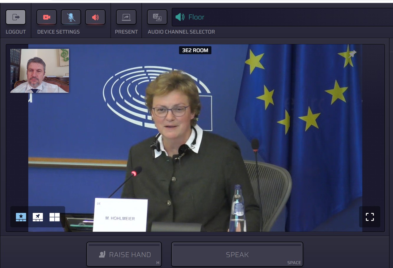This screenshot has width=393, height=268.
Task: Click the Logout button
Action: pos(16,17)
